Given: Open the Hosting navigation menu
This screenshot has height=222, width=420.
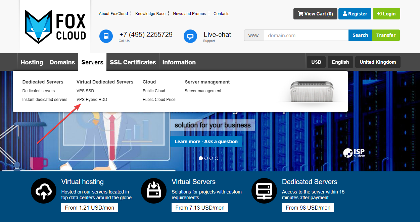Looking at the screenshot, I should pos(32,62).
